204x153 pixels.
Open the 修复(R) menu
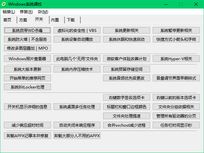pyautogui.click(x=26, y=12)
